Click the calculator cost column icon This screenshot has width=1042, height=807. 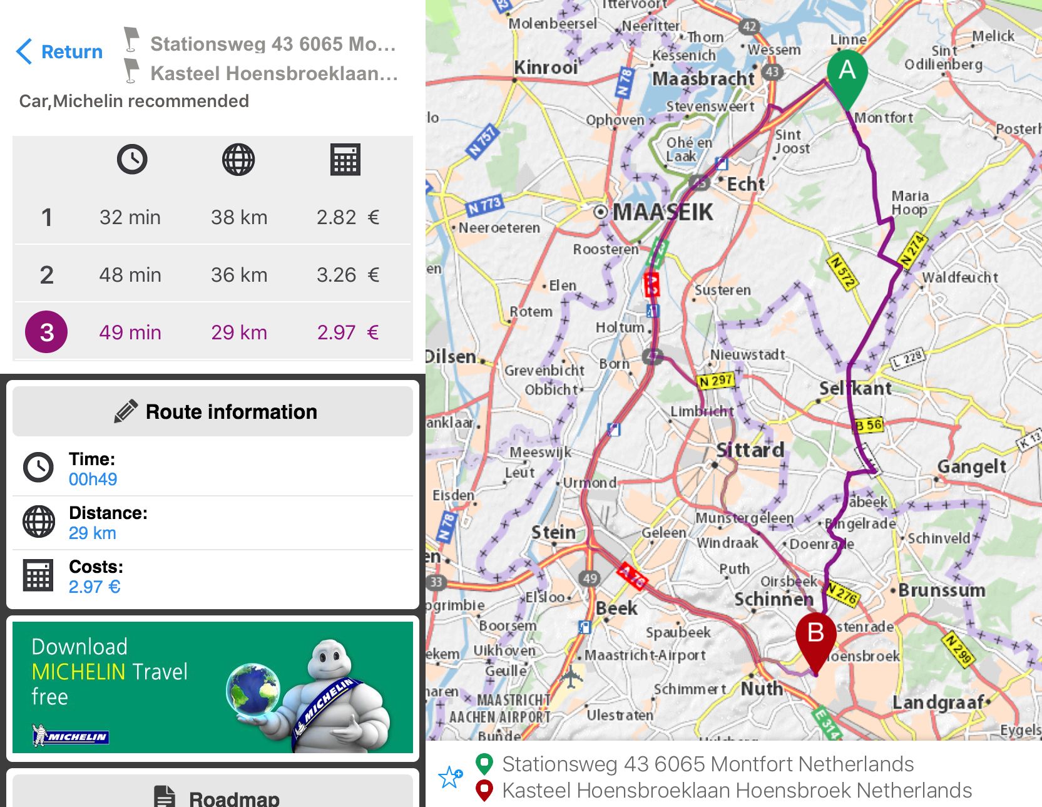point(345,160)
